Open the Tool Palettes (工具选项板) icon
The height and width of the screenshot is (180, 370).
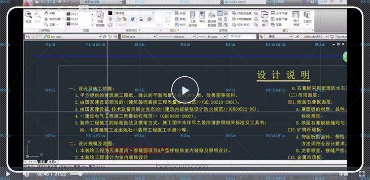(x=192, y=19)
